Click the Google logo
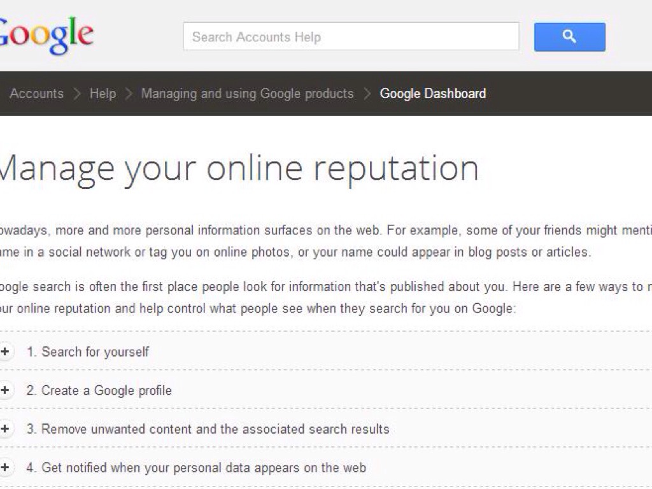The image size is (652, 489). 46,36
